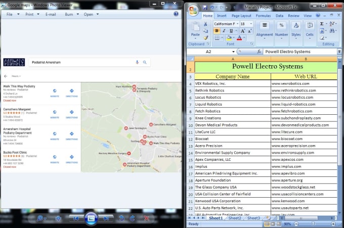The image size is (344, 228).
Task: Click Grow Font icon in Excel
Action: 243,31
